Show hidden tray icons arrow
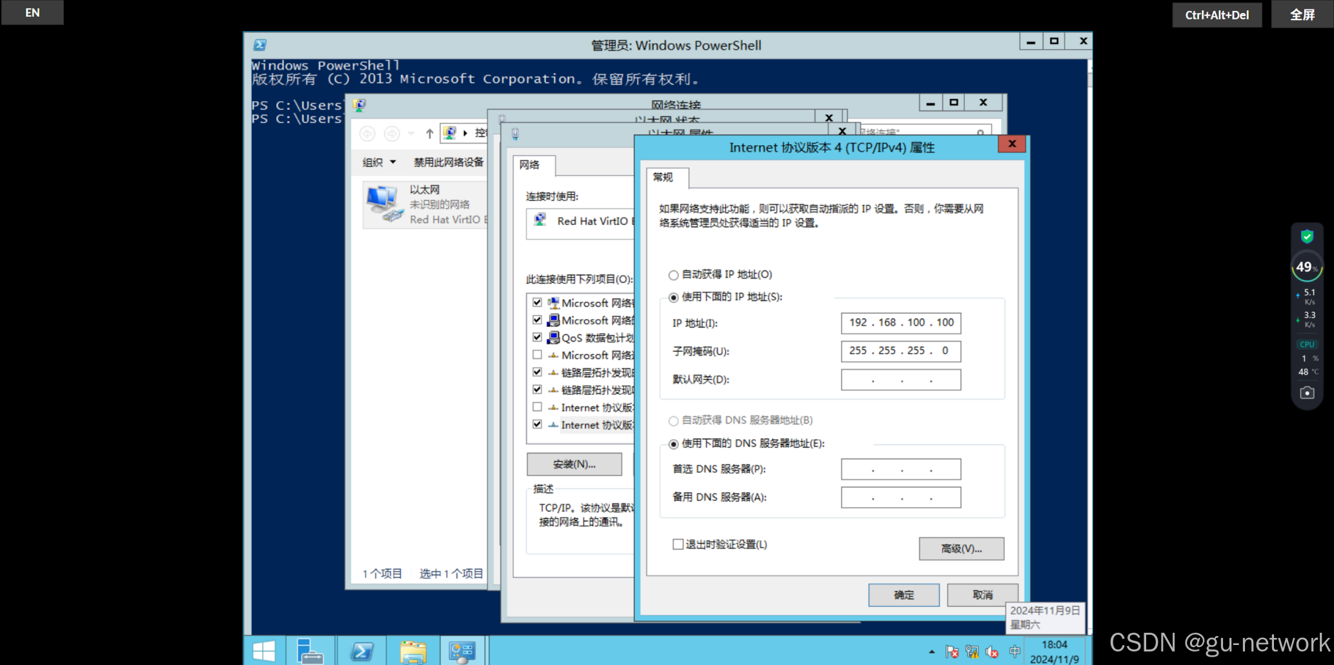 tap(931, 651)
